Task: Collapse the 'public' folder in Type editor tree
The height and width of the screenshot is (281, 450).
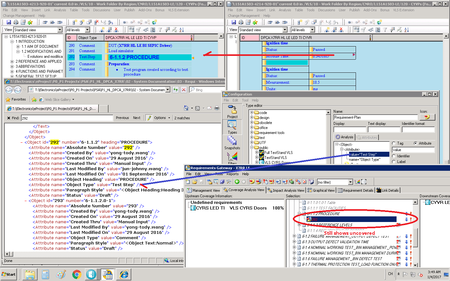Action: coord(252,147)
